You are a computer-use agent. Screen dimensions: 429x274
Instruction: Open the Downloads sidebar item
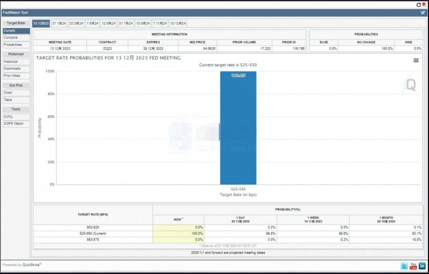(16, 68)
